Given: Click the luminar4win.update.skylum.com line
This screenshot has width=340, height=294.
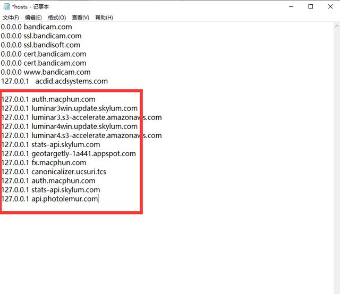Looking at the screenshot, I should coord(70,126).
